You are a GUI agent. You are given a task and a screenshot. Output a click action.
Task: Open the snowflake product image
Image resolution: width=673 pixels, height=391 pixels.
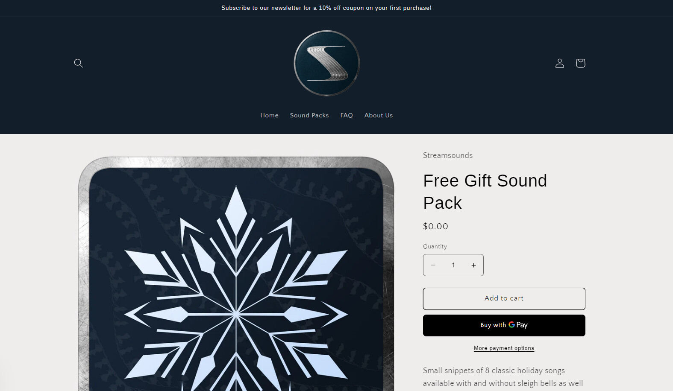point(236,274)
